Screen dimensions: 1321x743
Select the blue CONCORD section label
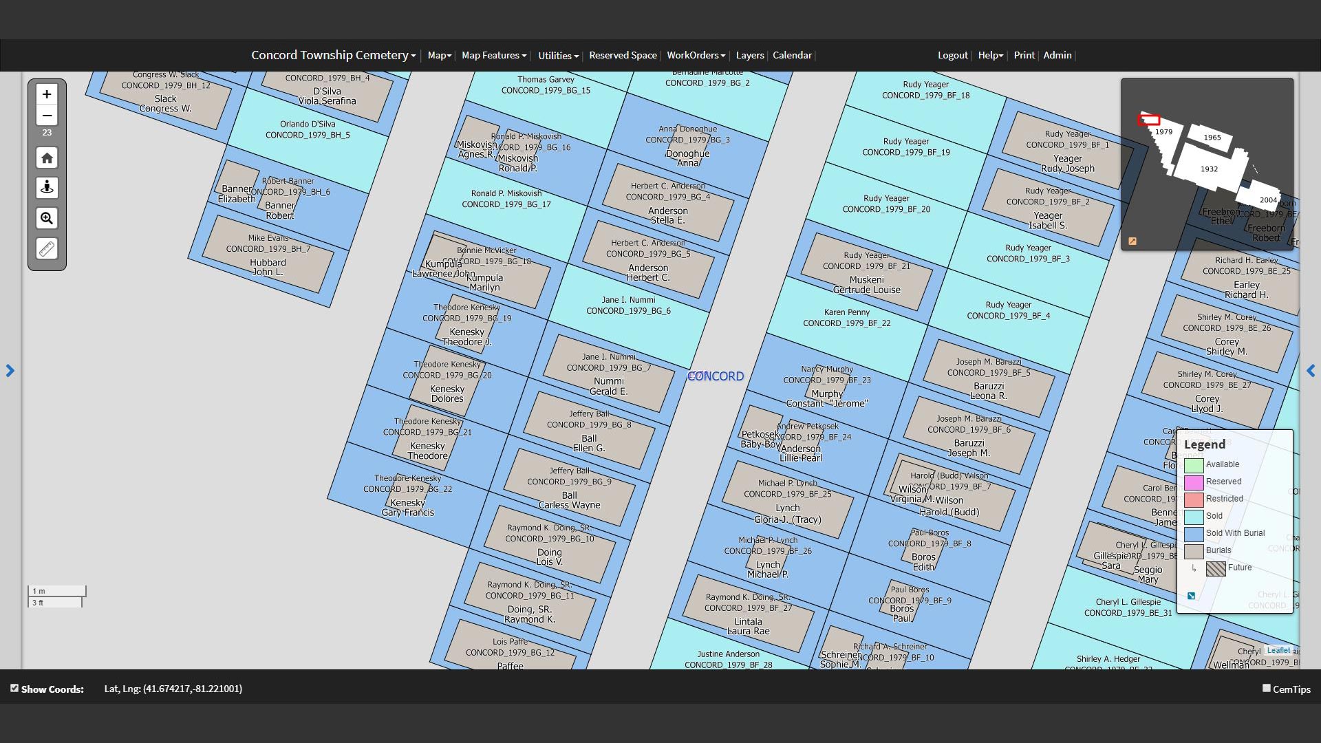pyautogui.click(x=716, y=376)
